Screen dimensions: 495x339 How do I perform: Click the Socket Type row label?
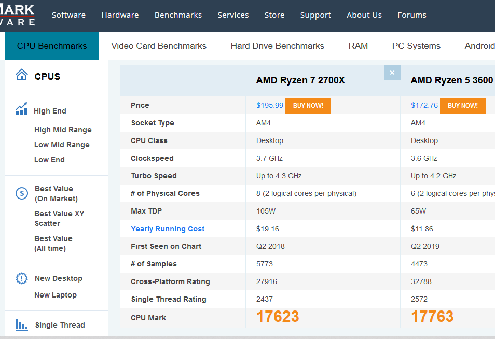click(x=153, y=123)
